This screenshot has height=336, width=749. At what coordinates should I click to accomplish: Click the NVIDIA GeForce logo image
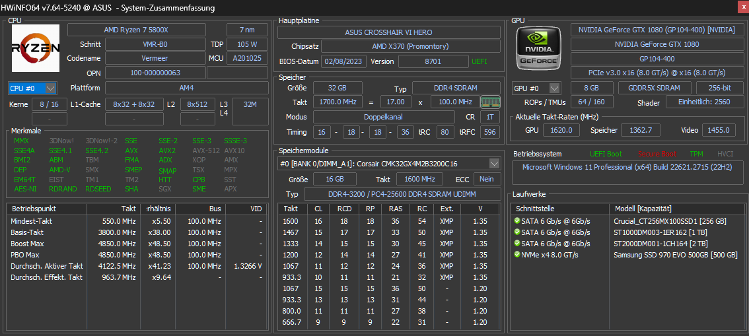click(538, 48)
